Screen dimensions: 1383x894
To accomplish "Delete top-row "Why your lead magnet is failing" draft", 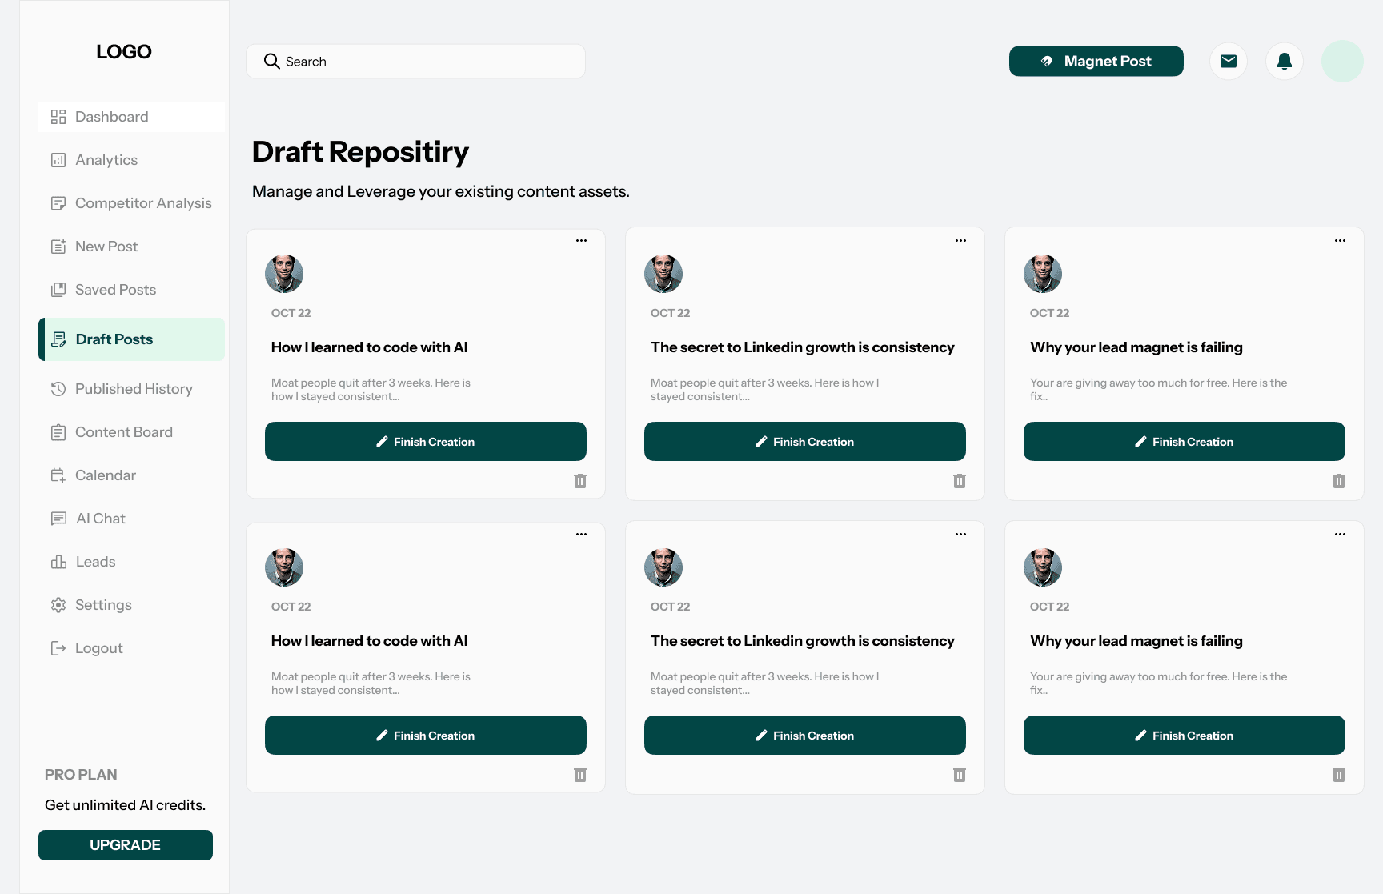I will click(1339, 481).
